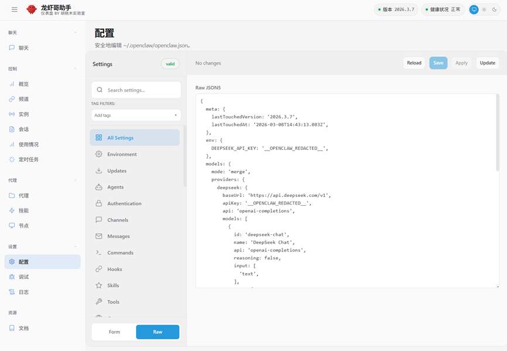Image resolution: width=507 pixels, height=351 pixels.
Task: Collapse the 控制 sidebar section
Action: point(76,69)
